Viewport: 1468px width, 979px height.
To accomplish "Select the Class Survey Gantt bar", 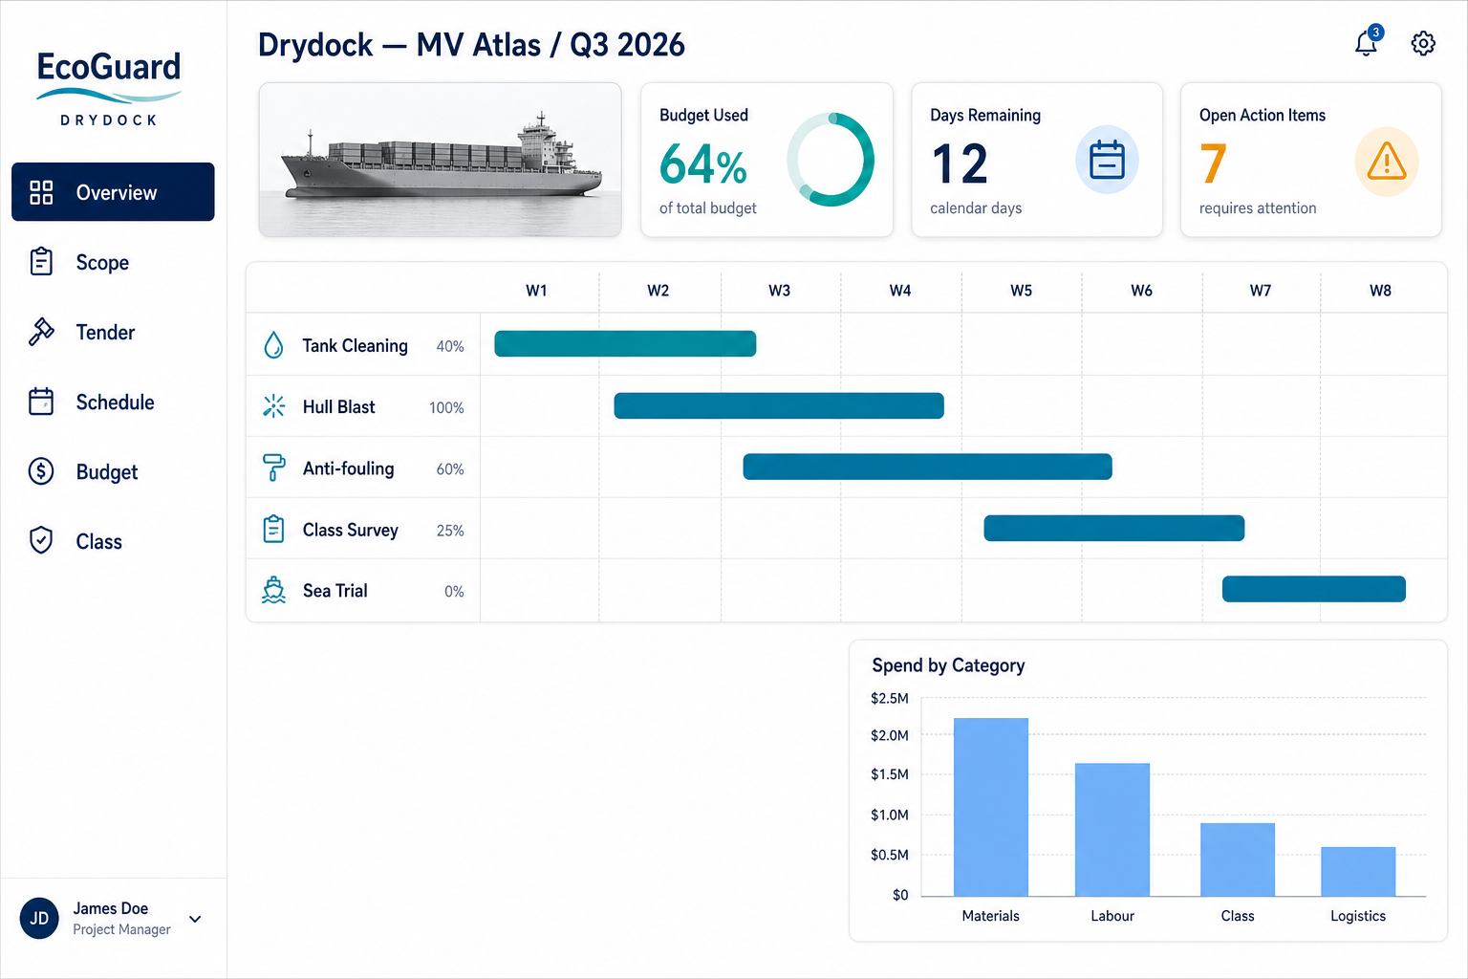I will pyautogui.click(x=1114, y=528).
